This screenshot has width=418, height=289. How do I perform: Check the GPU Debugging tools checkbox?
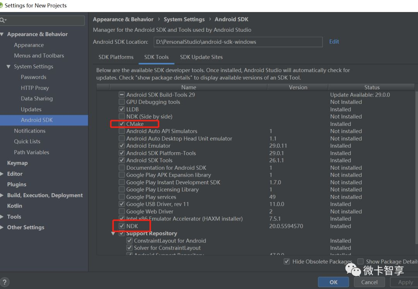122,101
